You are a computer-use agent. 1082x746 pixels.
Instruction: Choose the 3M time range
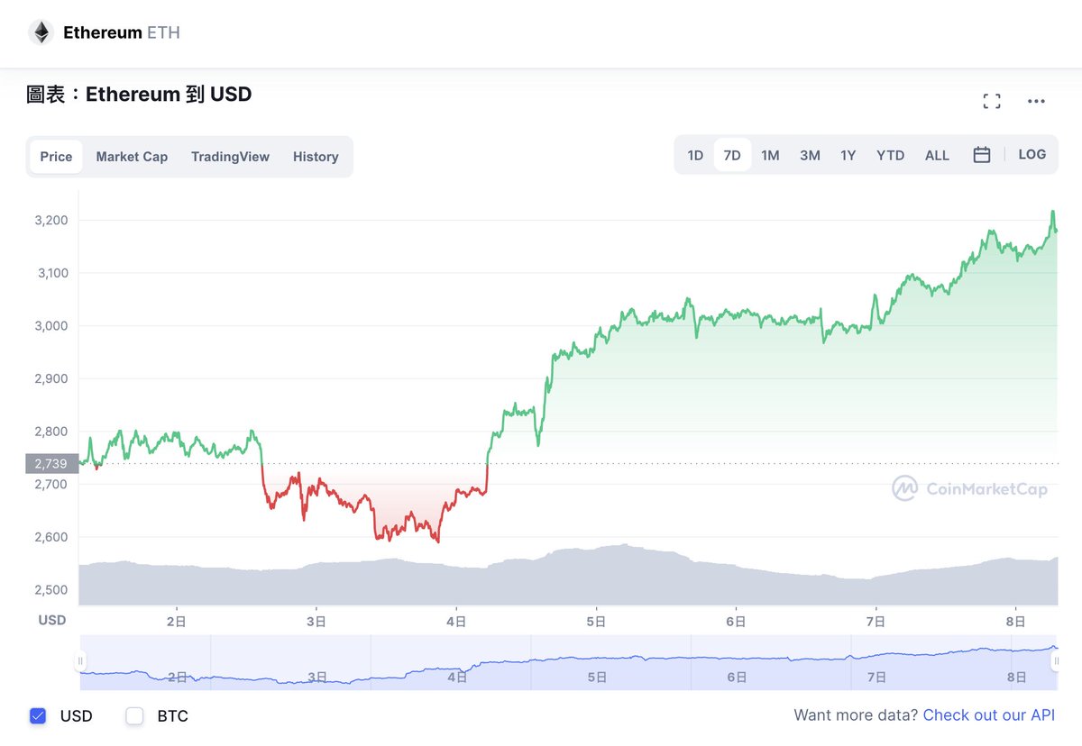(x=809, y=154)
